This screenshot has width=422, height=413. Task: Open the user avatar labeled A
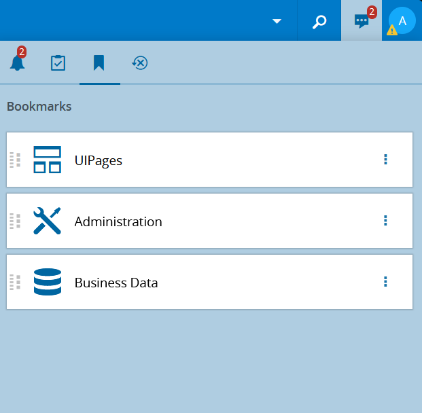[x=402, y=20]
